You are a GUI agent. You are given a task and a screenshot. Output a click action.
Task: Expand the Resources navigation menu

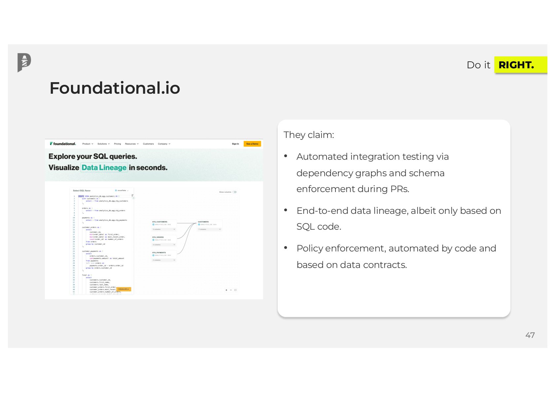(x=132, y=144)
